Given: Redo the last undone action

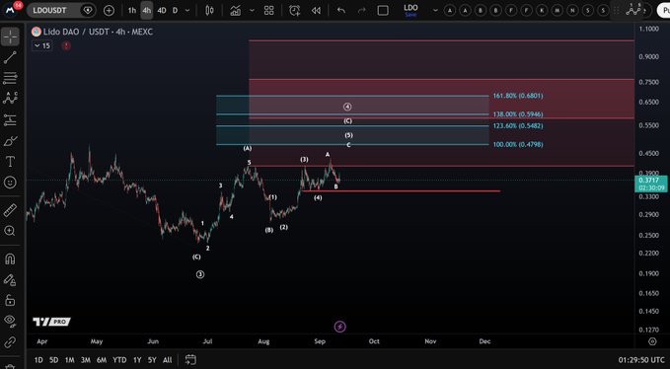Looking at the screenshot, I should [361, 11].
